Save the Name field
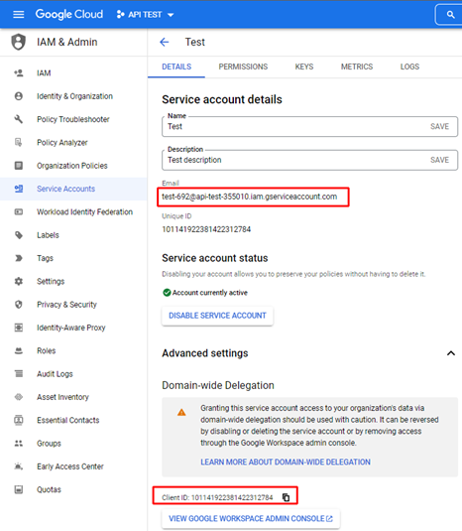462x531 pixels. point(439,126)
